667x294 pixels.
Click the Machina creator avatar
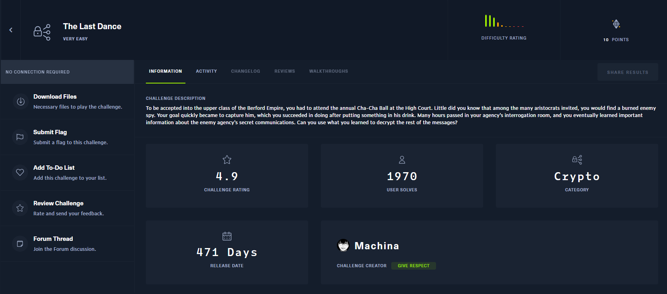click(x=343, y=245)
